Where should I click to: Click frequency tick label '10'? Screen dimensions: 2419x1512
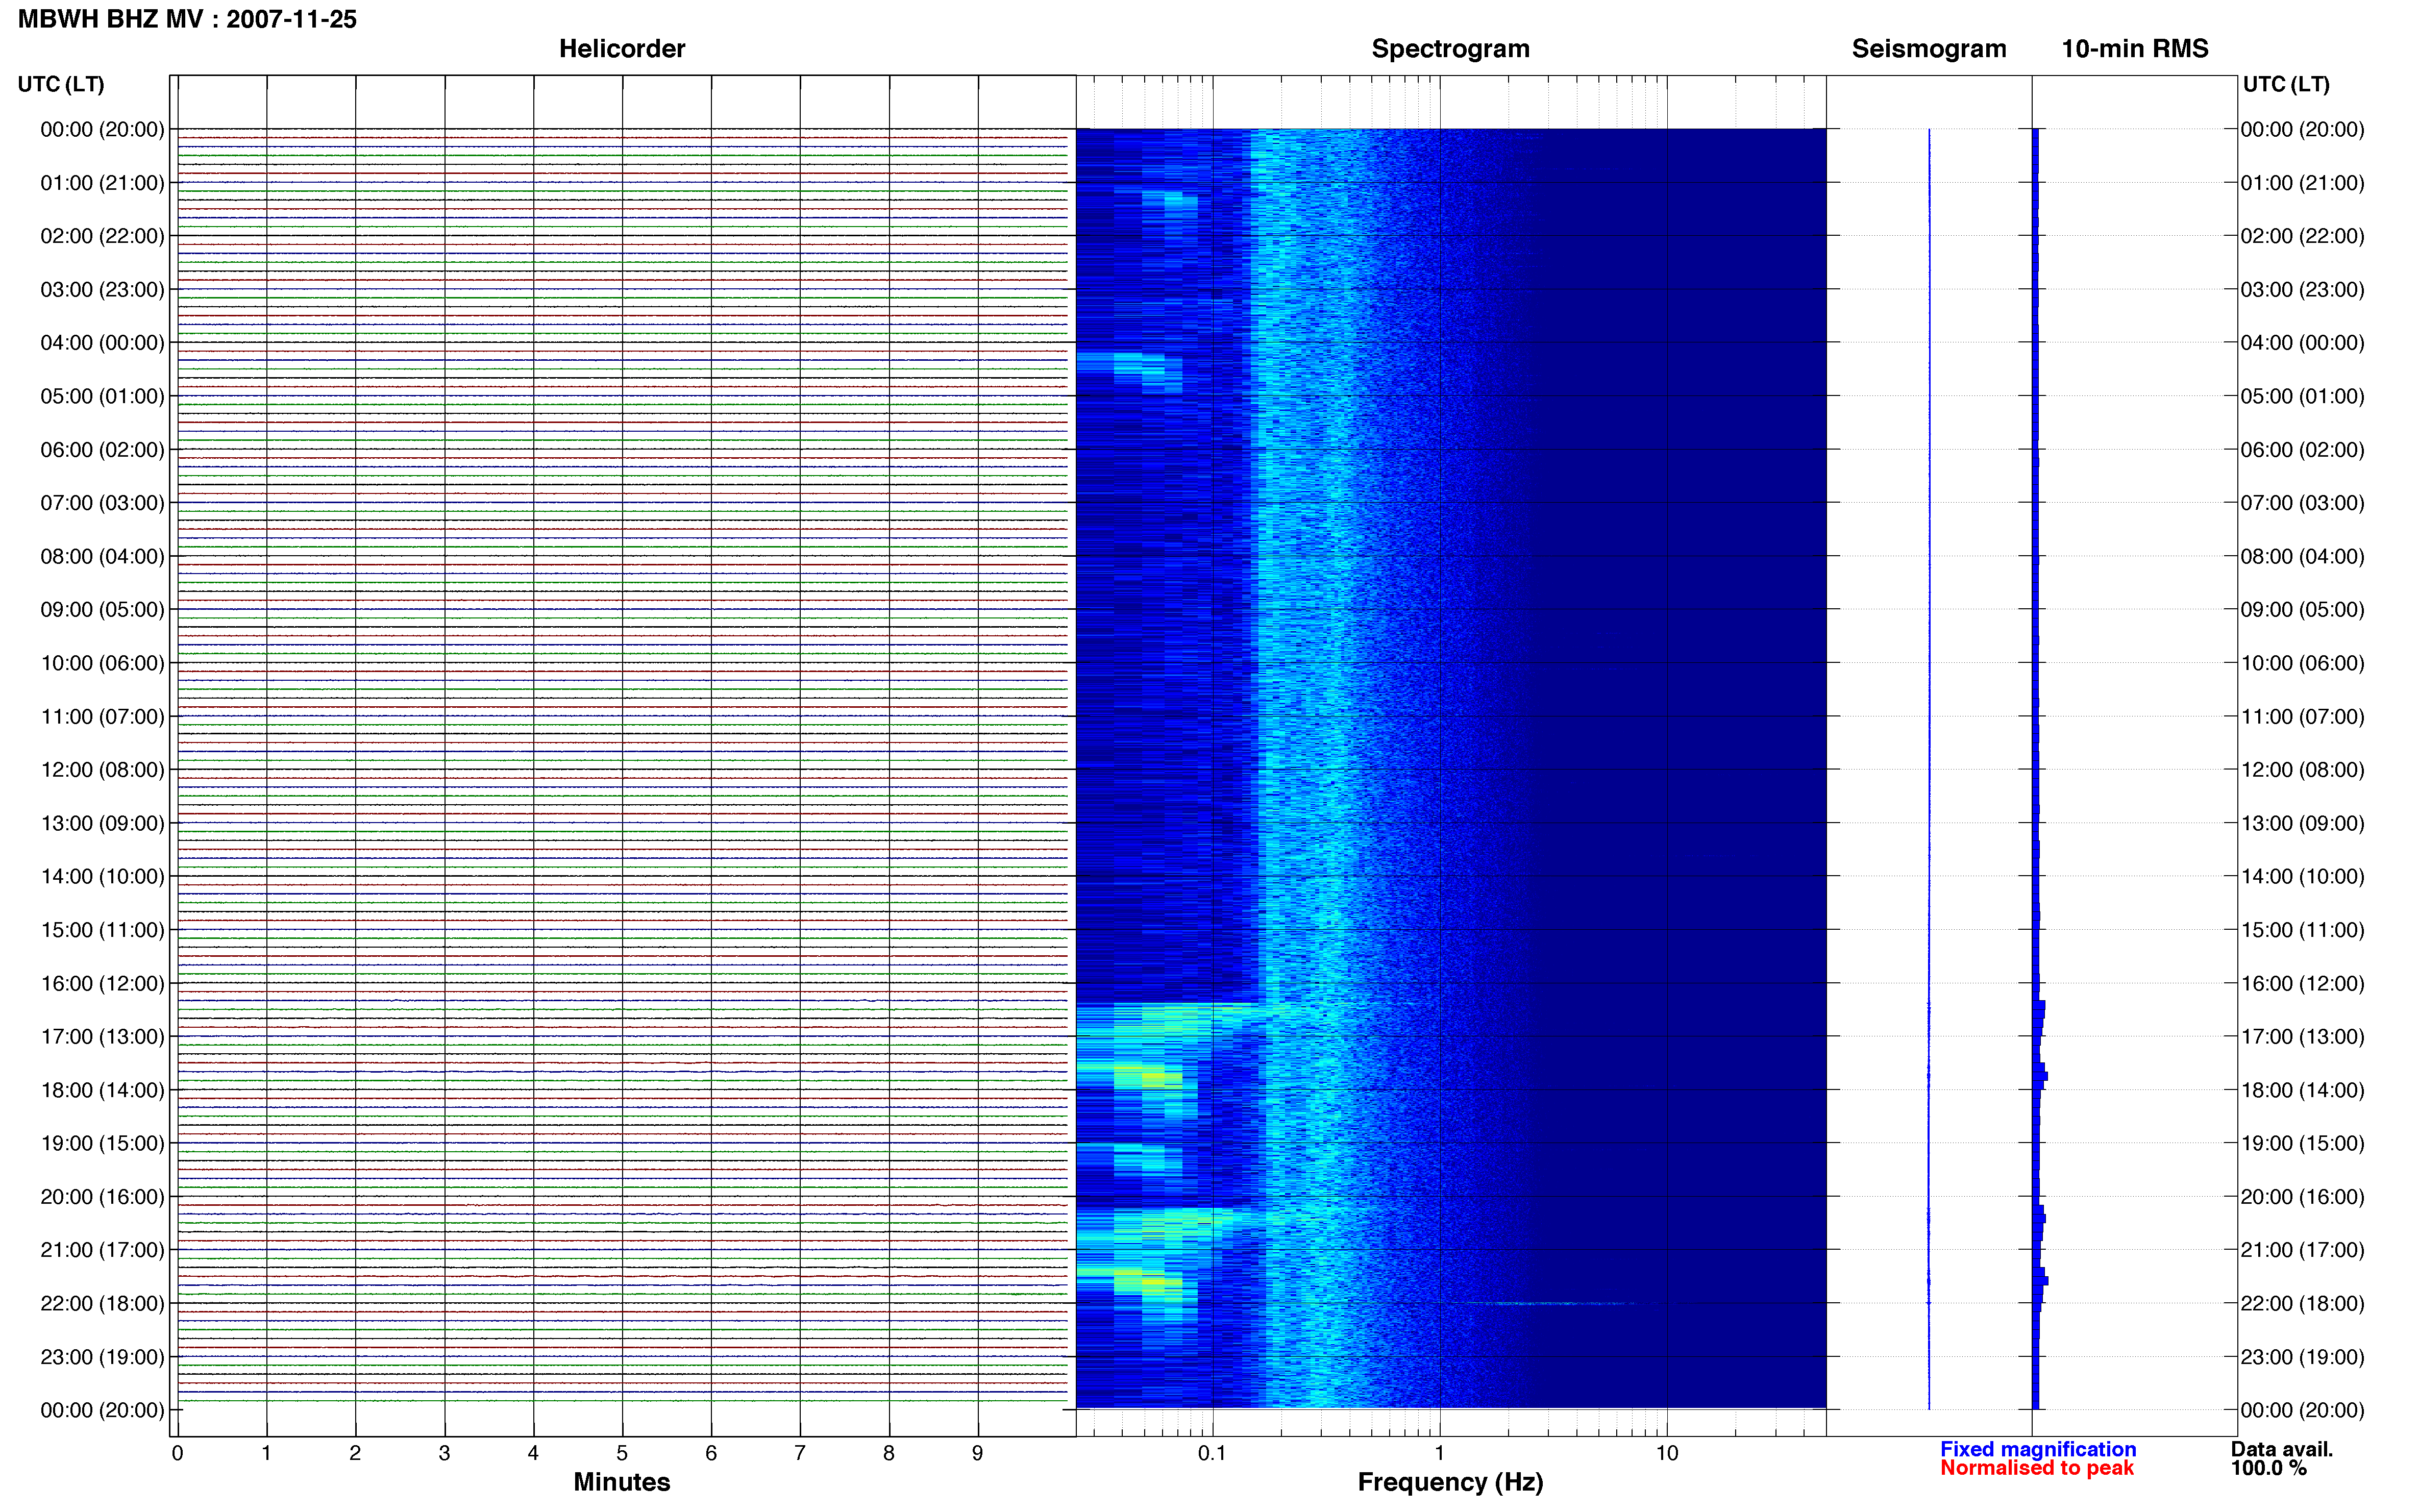point(1667,1453)
